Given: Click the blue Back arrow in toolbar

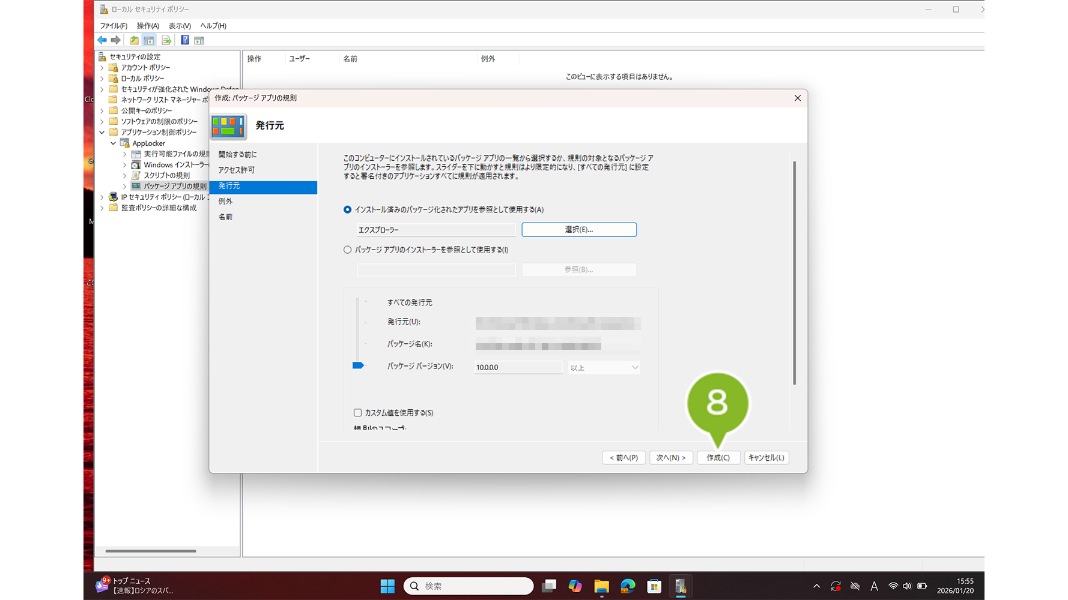Looking at the screenshot, I should (102, 40).
